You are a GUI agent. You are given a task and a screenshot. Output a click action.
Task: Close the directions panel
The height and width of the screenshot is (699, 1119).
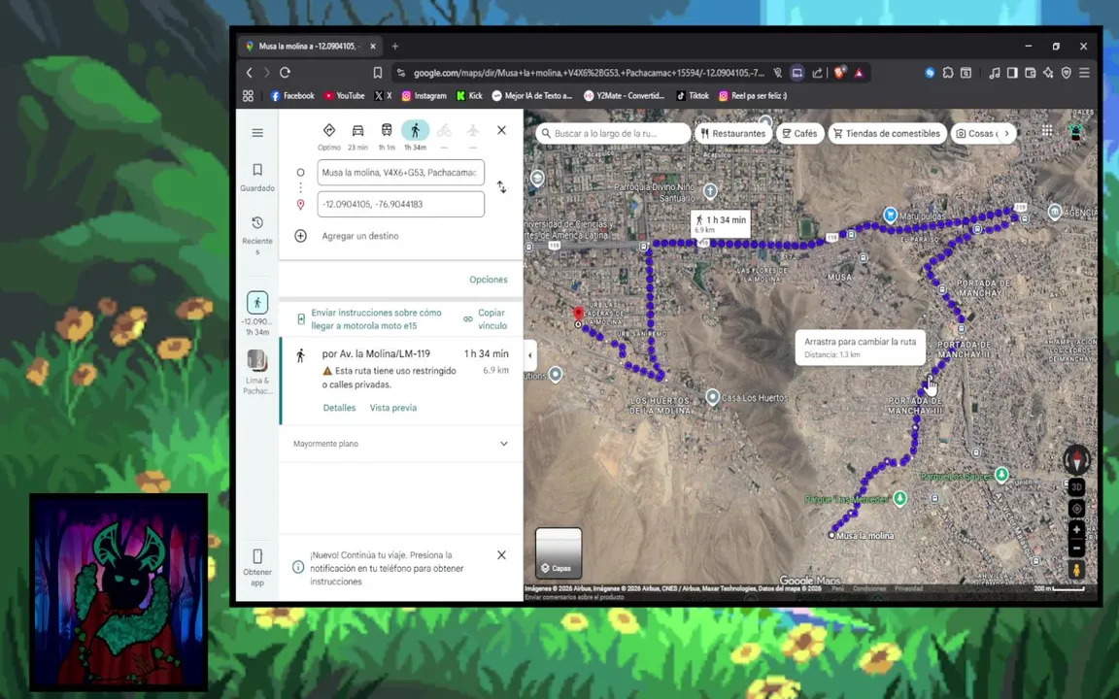(501, 130)
